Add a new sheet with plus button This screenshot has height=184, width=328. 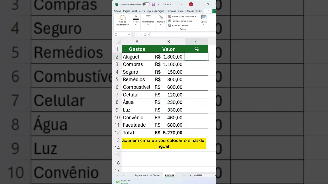pos(184,175)
